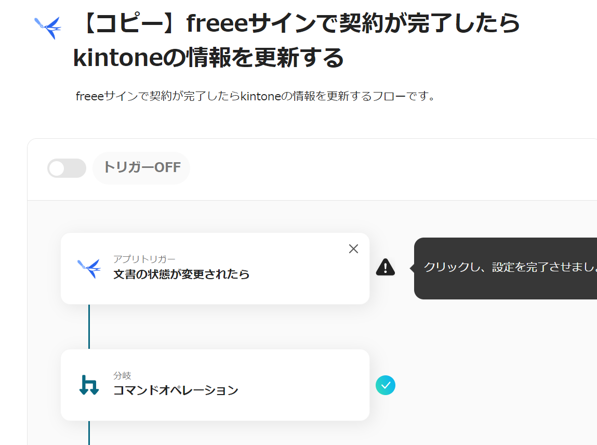Click the アプリトリガー label text
The image size is (597, 445).
[x=144, y=259]
